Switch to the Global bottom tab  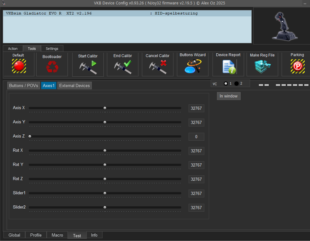[14, 235]
